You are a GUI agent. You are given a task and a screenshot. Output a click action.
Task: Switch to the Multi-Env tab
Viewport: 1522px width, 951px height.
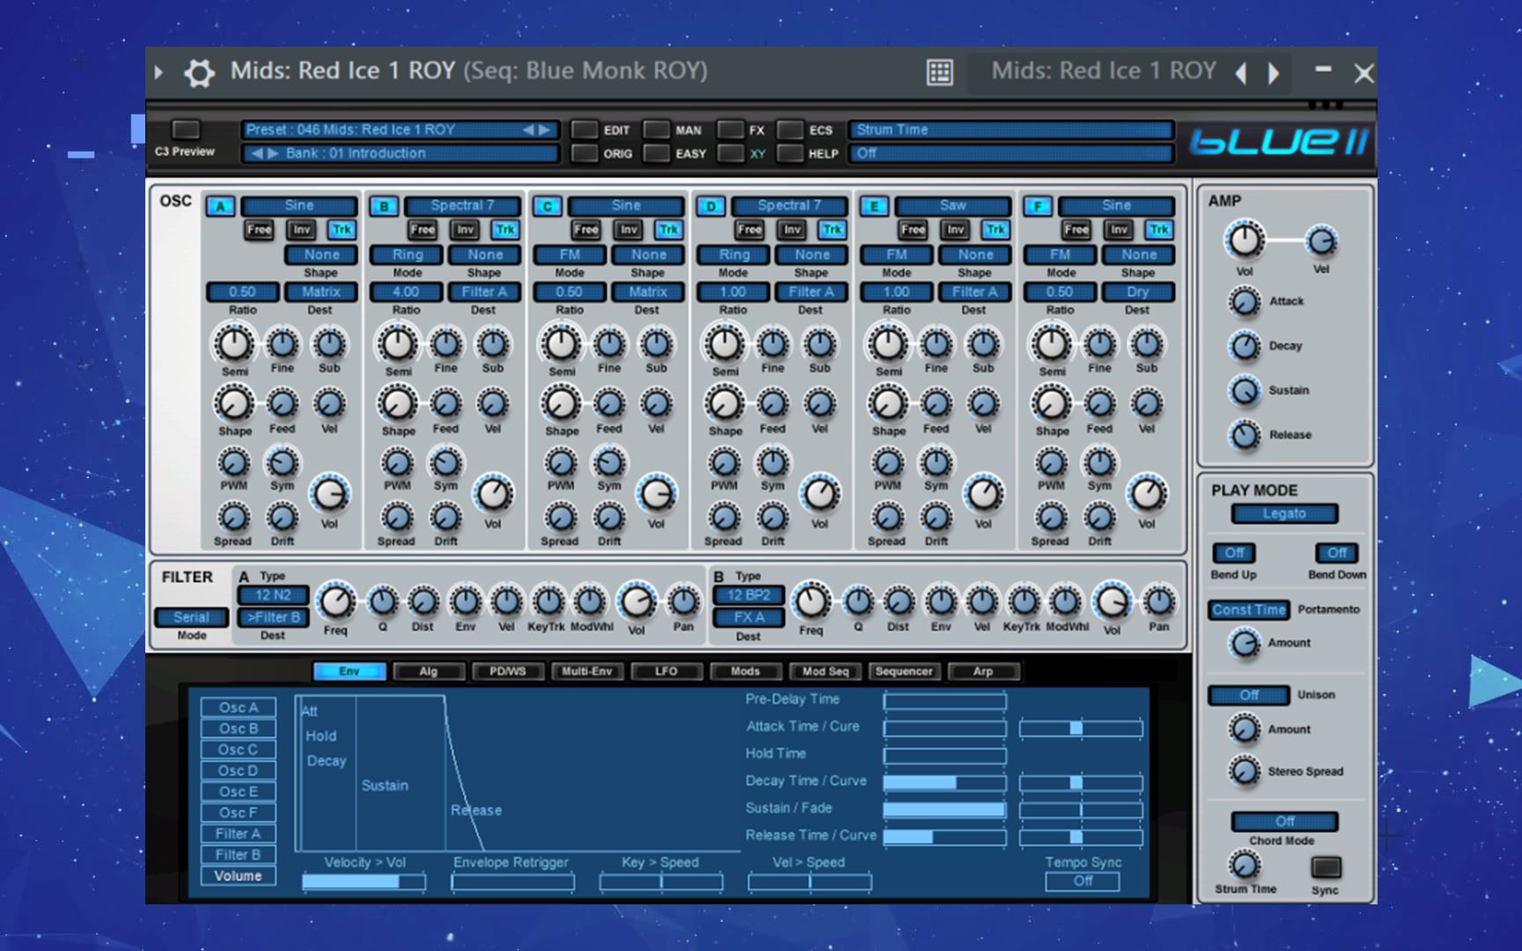(587, 672)
